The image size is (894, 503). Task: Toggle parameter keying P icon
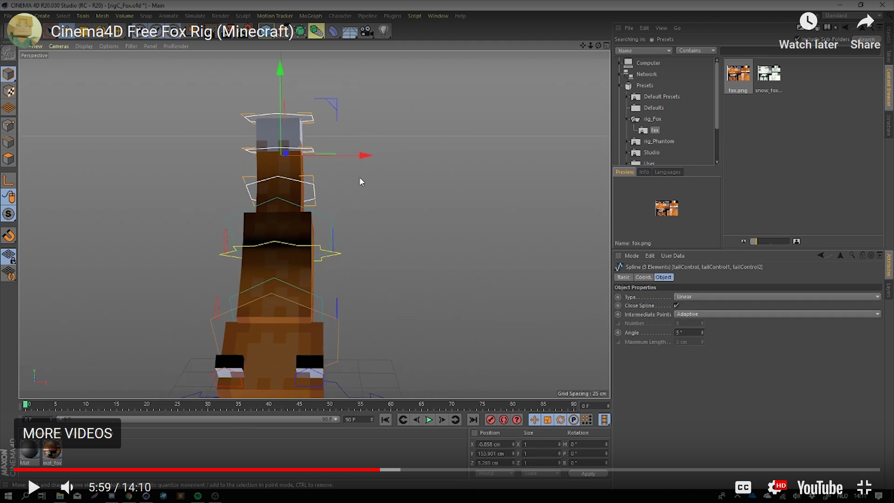574,420
